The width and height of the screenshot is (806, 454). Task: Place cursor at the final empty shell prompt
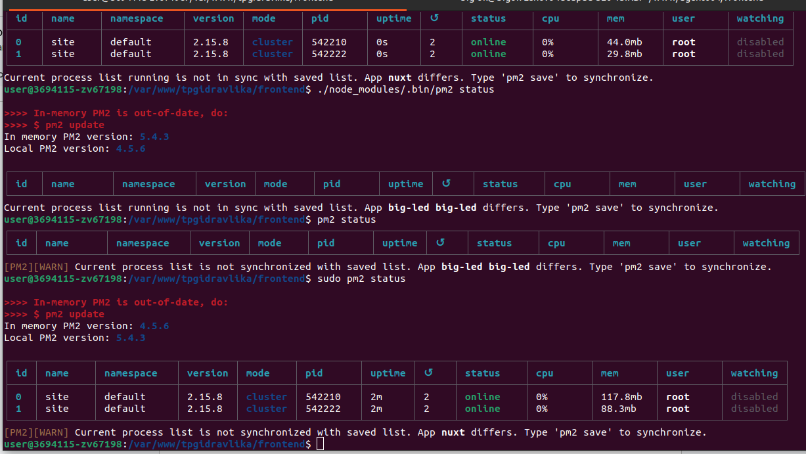(320, 445)
